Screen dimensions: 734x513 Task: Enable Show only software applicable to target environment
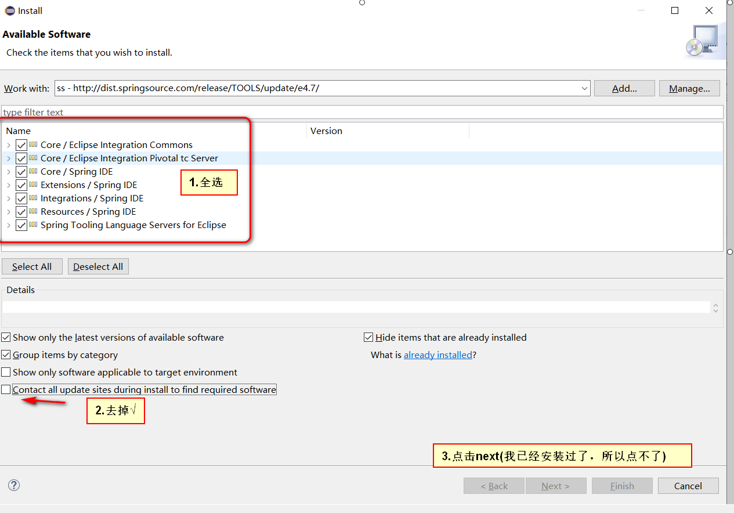[x=6, y=372]
